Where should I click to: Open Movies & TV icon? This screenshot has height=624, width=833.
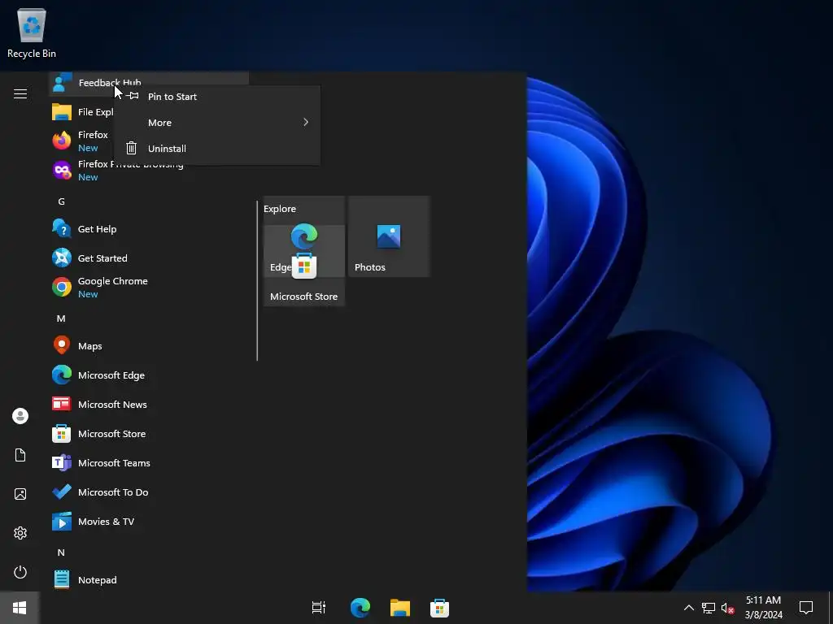point(62,522)
